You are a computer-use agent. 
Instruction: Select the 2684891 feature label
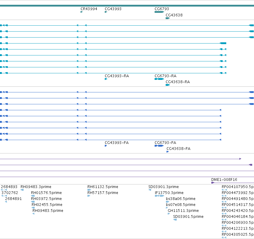(x=13, y=199)
